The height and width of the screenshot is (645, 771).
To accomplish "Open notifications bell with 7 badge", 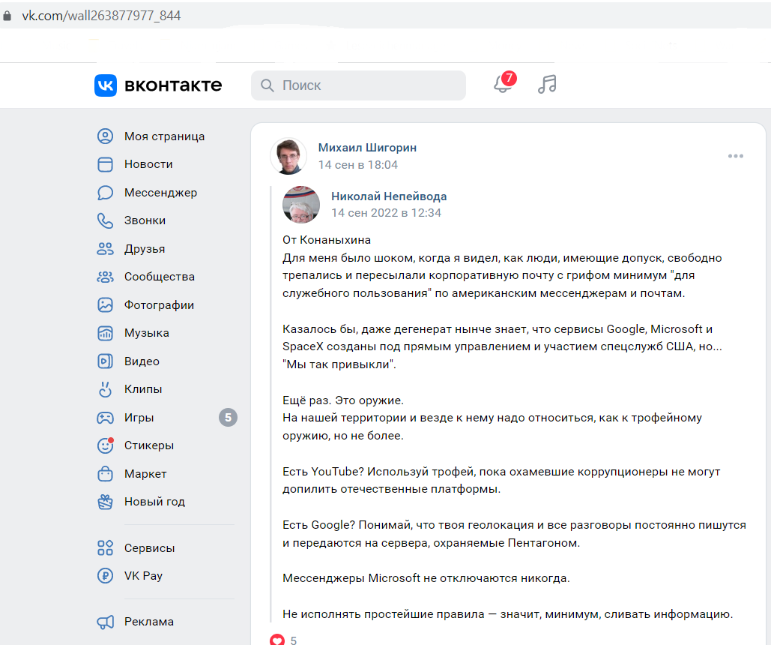I will (504, 82).
